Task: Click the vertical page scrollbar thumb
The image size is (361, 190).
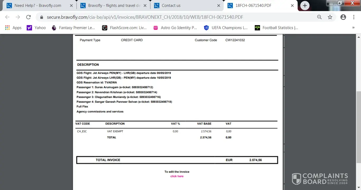Action: click(358, 132)
